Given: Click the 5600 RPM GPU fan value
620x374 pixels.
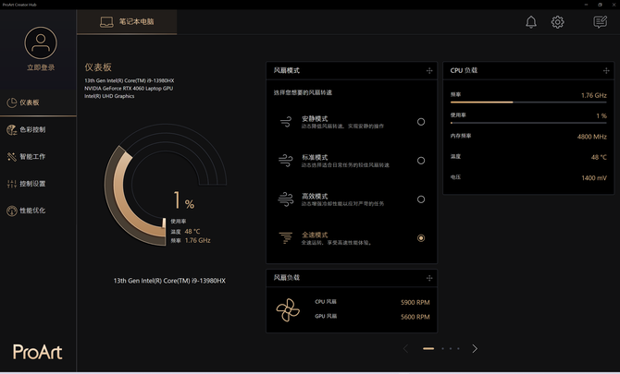Looking at the screenshot, I should tap(415, 317).
